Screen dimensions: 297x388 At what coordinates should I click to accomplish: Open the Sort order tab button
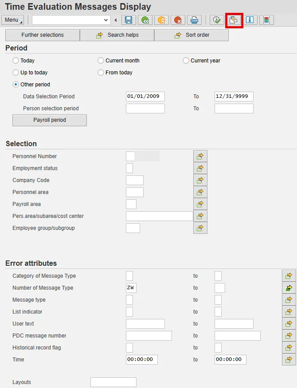pyautogui.click(x=191, y=35)
